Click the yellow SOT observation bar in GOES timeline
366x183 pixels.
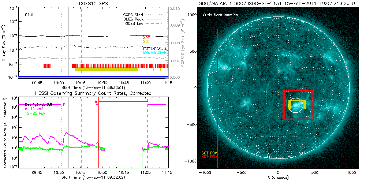pos(106,69)
